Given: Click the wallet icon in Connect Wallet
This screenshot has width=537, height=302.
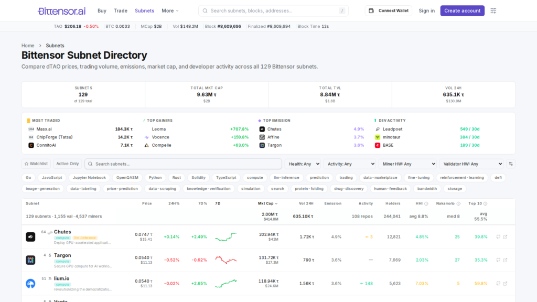Looking at the screenshot, I should pos(371,10).
